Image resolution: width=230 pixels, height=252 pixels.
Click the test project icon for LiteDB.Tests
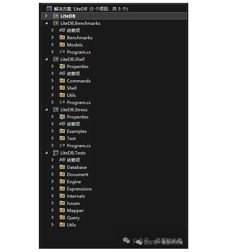click(x=56, y=153)
